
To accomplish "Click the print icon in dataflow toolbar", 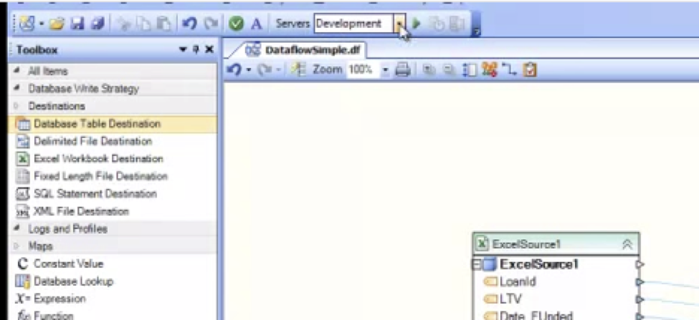I will pyautogui.click(x=404, y=71).
